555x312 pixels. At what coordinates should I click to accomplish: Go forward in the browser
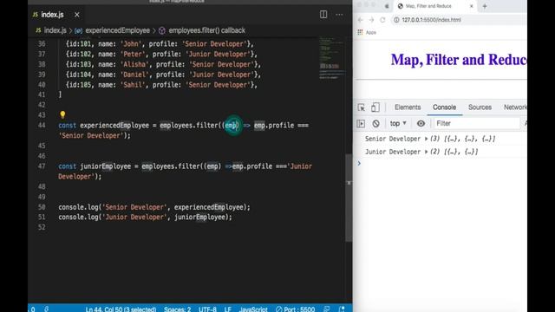click(371, 20)
